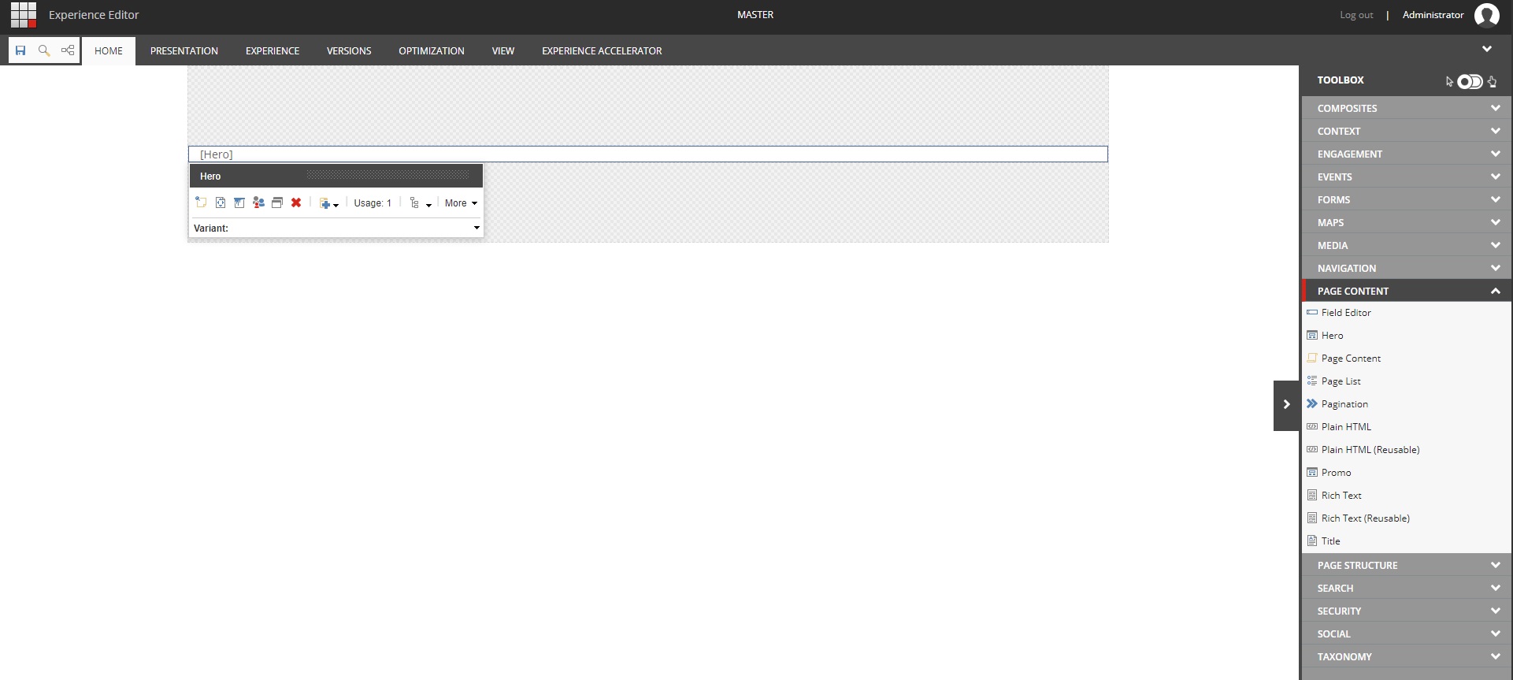Click the arrow cursor mode icon in toolbox header
This screenshot has height=680, width=1513.
coord(1449,81)
